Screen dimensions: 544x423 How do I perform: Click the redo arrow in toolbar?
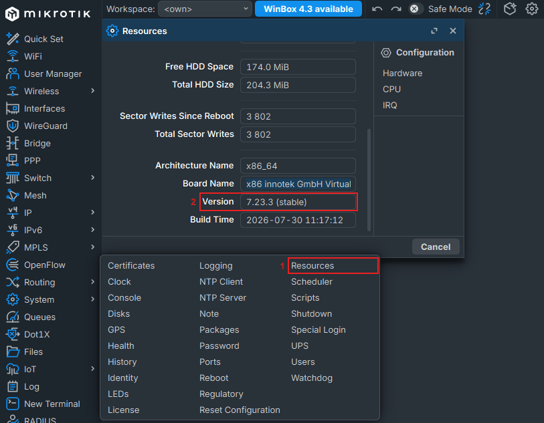tap(396, 9)
